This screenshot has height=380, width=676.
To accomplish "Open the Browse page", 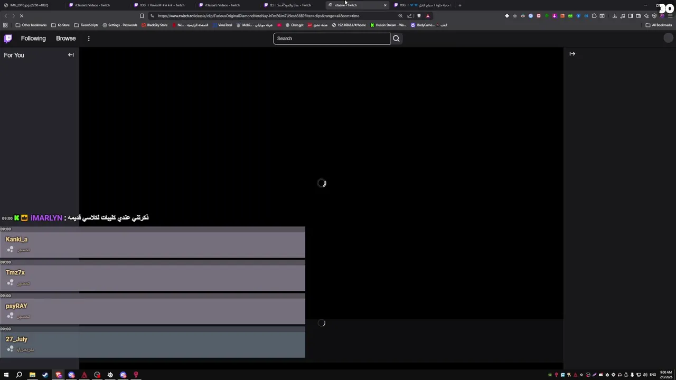I will (x=66, y=38).
